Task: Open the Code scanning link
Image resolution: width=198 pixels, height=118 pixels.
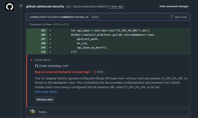Action: [x=50, y=66]
